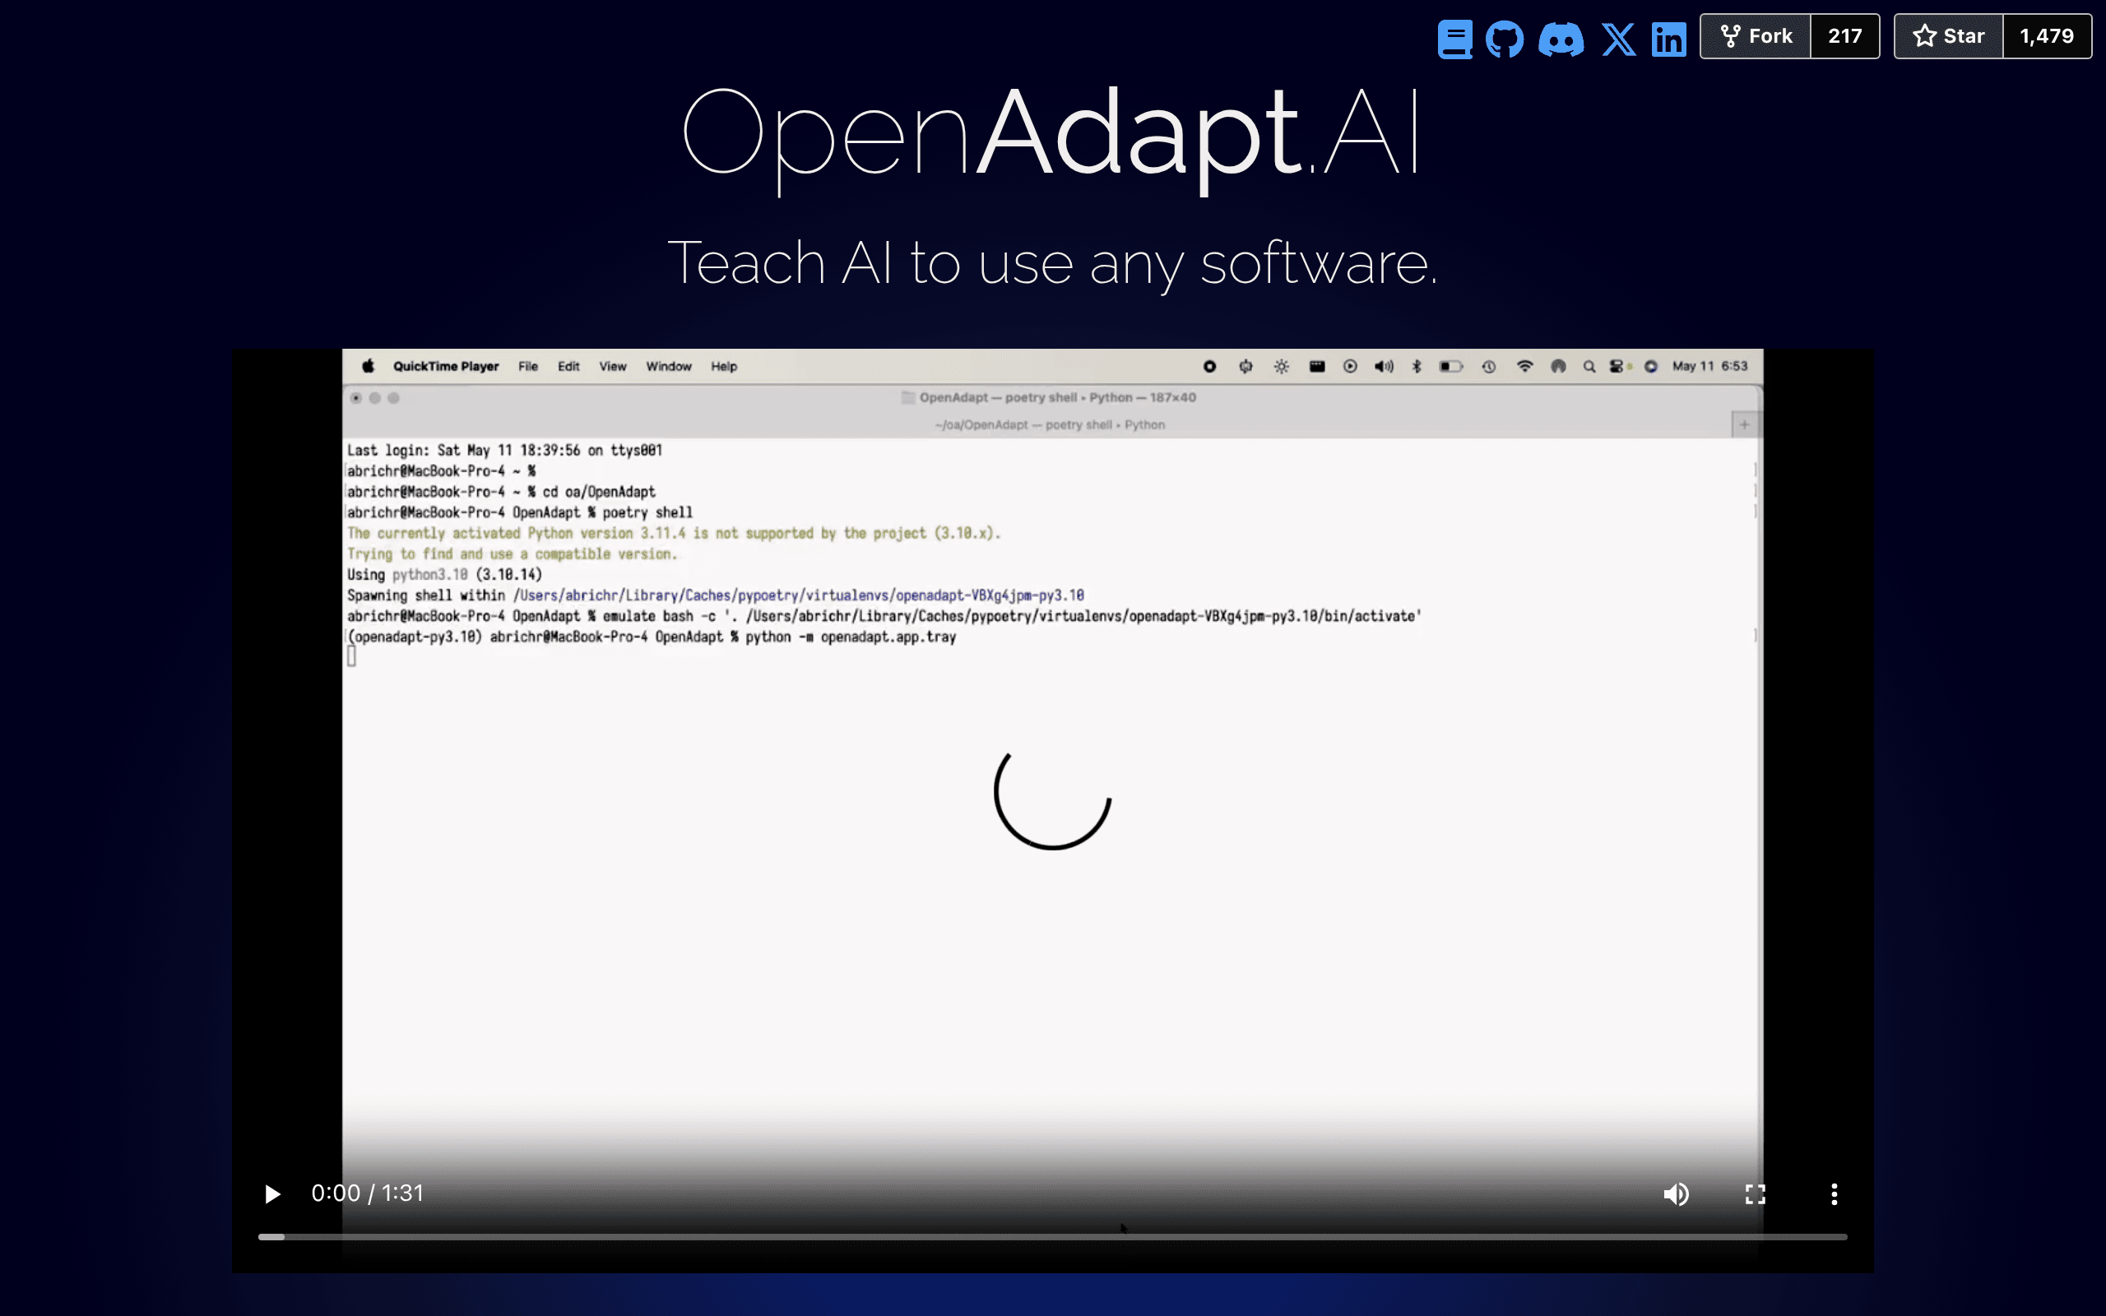
Task: Click the Fork button
Action: (x=1756, y=35)
